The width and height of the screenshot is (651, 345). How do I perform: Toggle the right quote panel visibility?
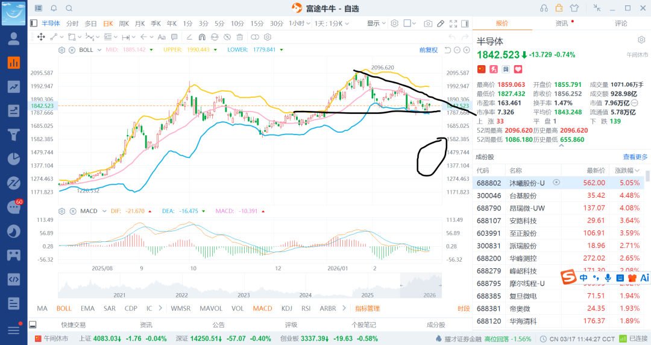pos(465,24)
